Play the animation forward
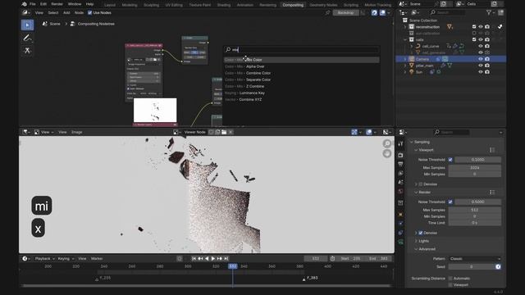Screen dimensions: 525x295 (213, 259)
